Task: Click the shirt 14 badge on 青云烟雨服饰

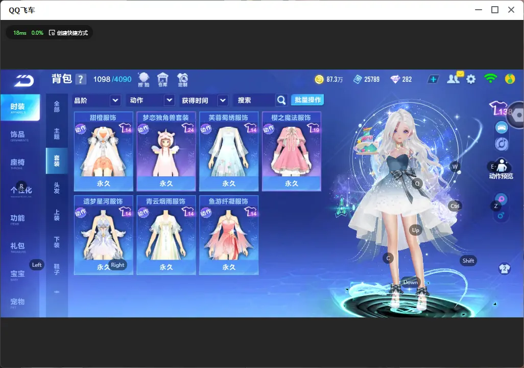Action: (188, 212)
